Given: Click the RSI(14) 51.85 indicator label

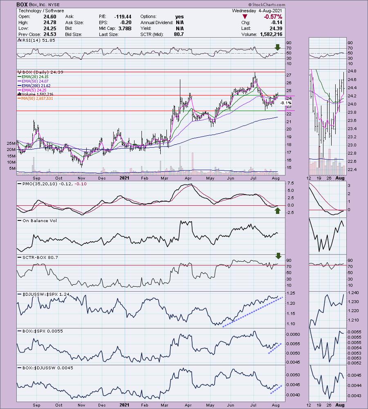Looking at the screenshot, I should pos(38,40).
